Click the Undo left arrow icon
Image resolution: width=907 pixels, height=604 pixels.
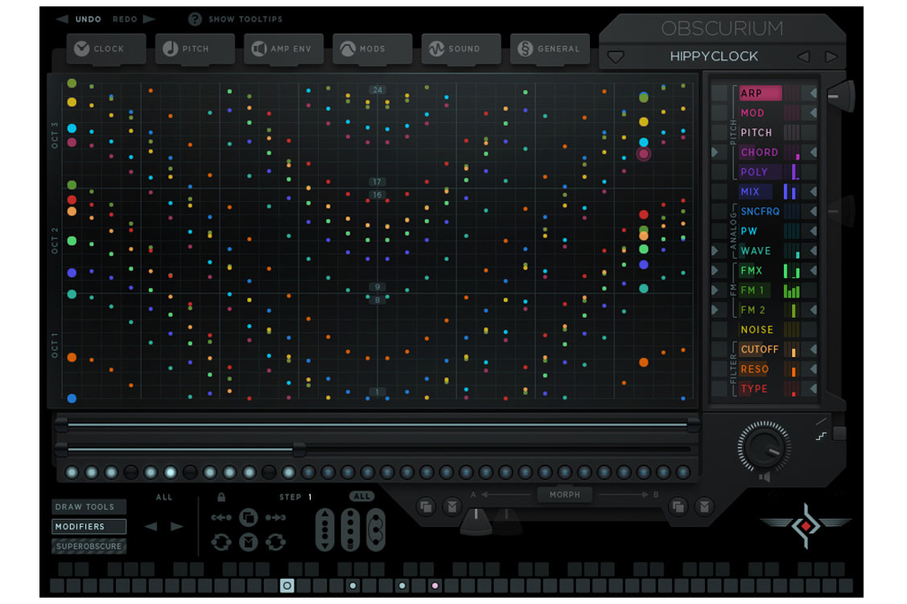click(62, 19)
